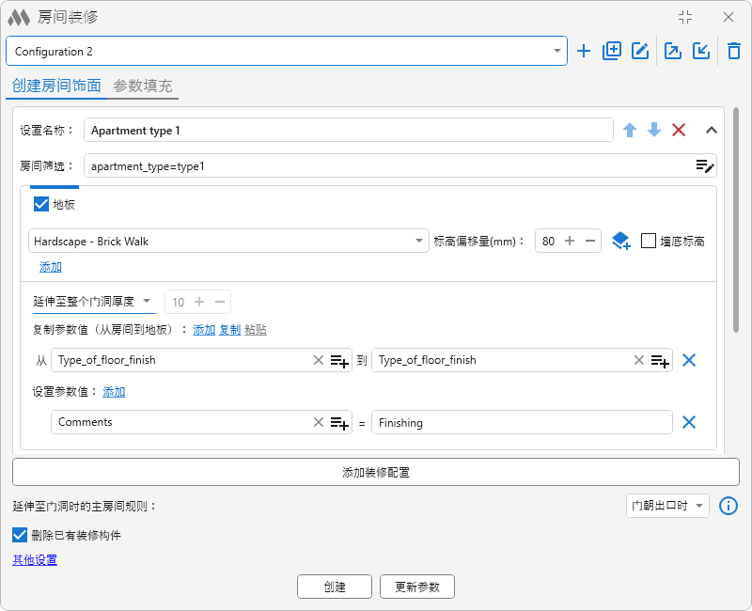Screen dimensions: 752x611
Task: Click the add floor layer icon
Action: [621, 241]
